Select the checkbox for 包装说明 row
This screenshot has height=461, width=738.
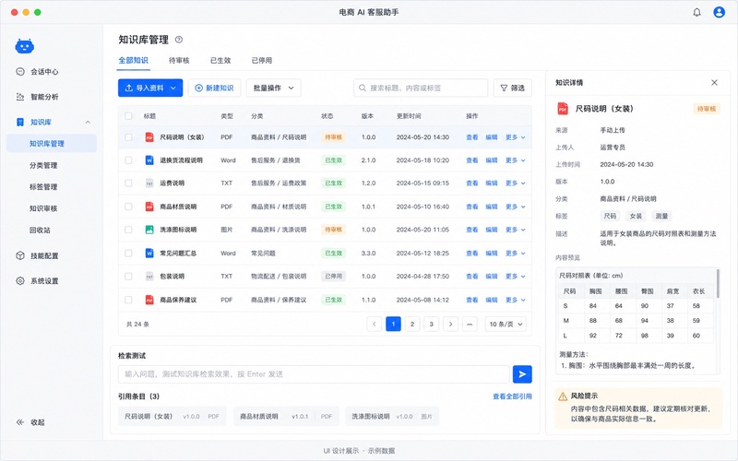coord(128,276)
